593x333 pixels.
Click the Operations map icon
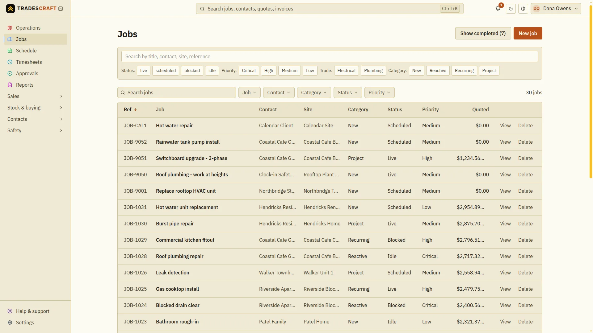coord(10,28)
